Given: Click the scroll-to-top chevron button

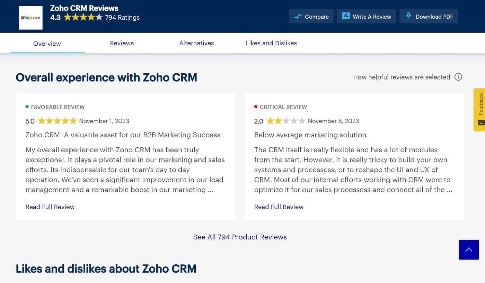Looking at the screenshot, I should coord(468,249).
